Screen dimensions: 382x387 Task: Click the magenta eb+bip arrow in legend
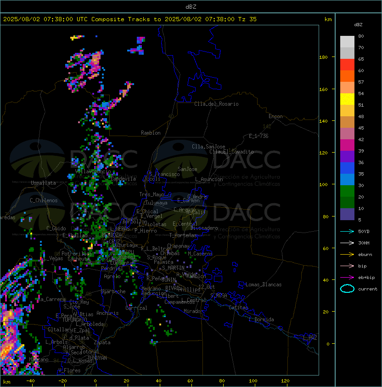pyautogui.click(x=347, y=278)
